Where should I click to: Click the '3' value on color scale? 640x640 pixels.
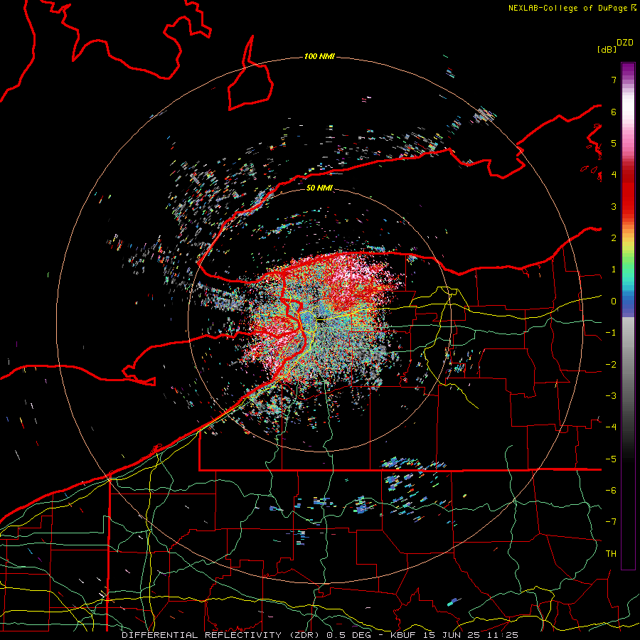tap(614, 206)
